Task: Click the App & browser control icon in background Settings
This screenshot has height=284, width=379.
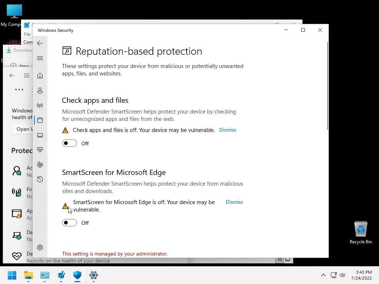Action: 16,214
